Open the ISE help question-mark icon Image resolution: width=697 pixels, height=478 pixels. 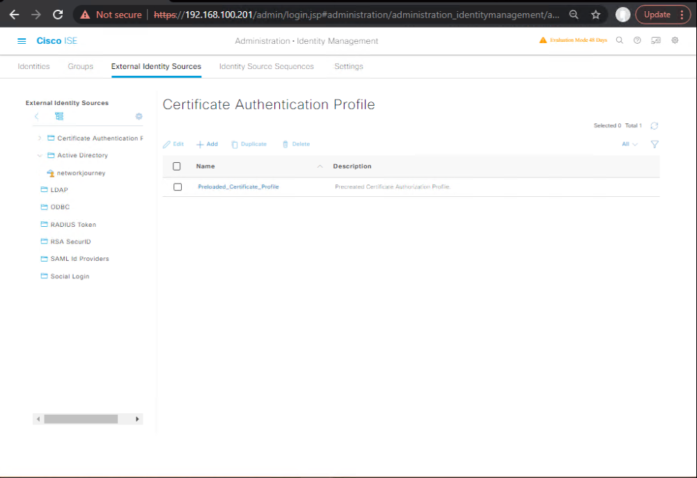tap(637, 40)
